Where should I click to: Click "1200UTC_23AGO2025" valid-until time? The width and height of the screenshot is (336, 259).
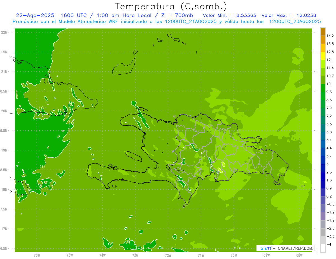click(295, 22)
